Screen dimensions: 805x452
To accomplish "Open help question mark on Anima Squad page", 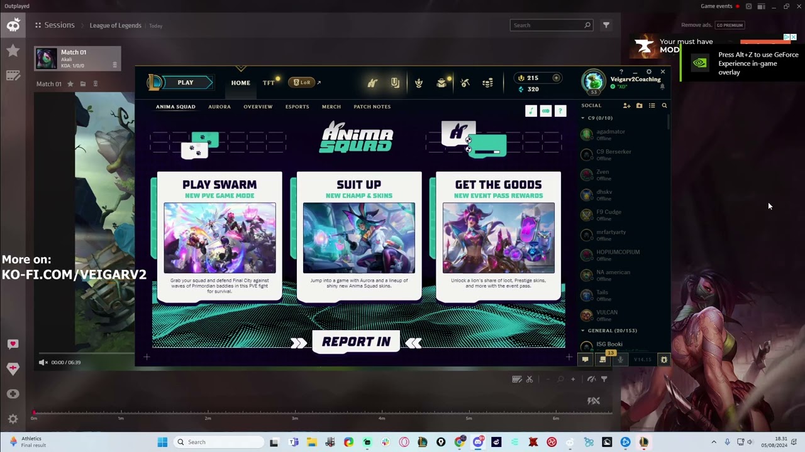I will click(x=560, y=111).
